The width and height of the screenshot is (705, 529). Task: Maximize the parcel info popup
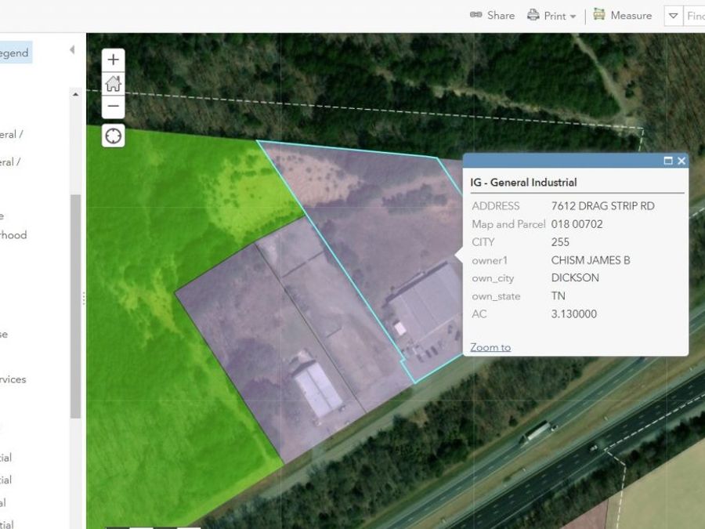(x=668, y=161)
